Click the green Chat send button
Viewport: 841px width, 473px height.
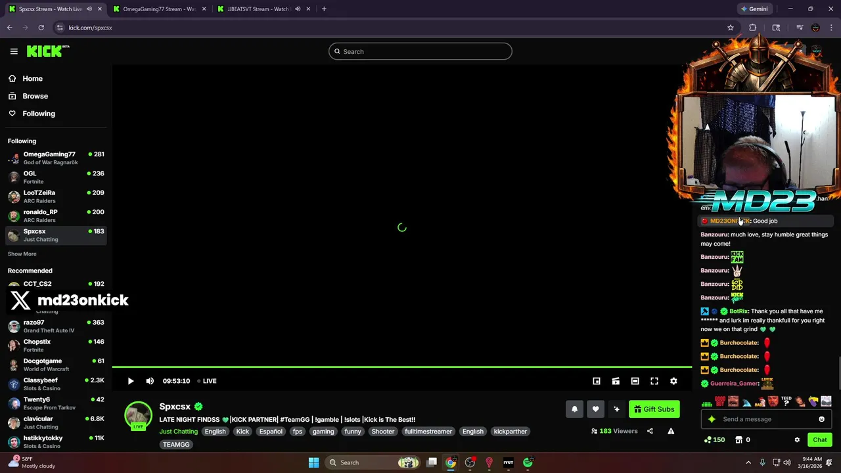point(820,440)
